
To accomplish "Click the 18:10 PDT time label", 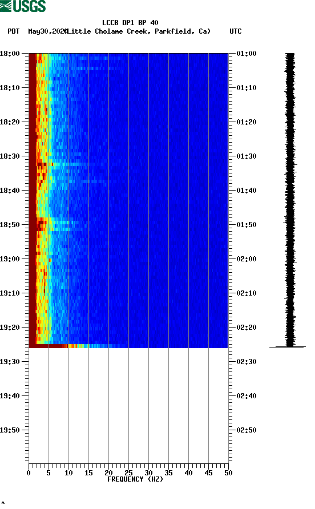I will [10, 88].
